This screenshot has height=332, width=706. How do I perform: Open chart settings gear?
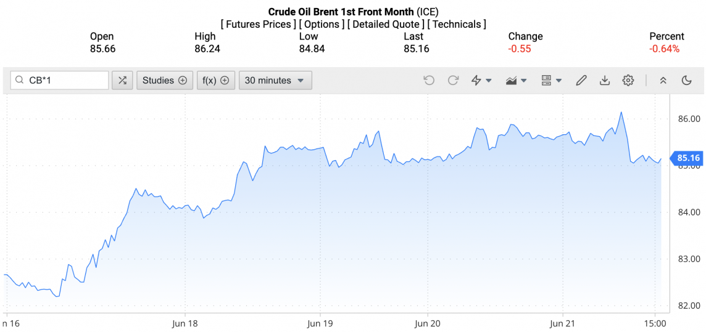click(628, 80)
